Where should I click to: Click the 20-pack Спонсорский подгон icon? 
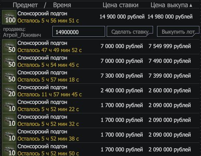[x=9, y=91]
